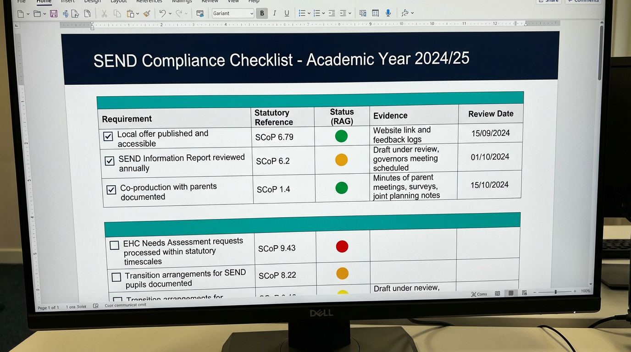The image size is (631, 352).
Task: Toggle bold formatting in the toolbar
Action: (262, 13)
